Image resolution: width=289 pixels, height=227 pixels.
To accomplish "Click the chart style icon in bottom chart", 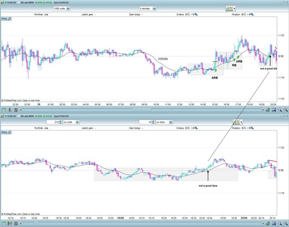I will pyautogui.click(x=236, y=122).
